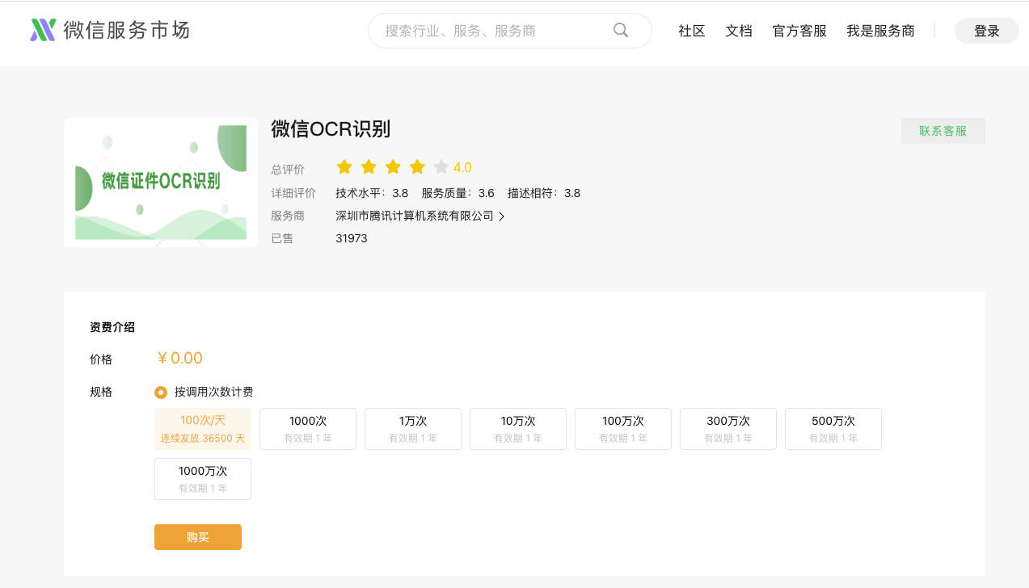
Task: Click the 资费介绍 section heading
Action: pyautogui.click(x=112, y=327)
